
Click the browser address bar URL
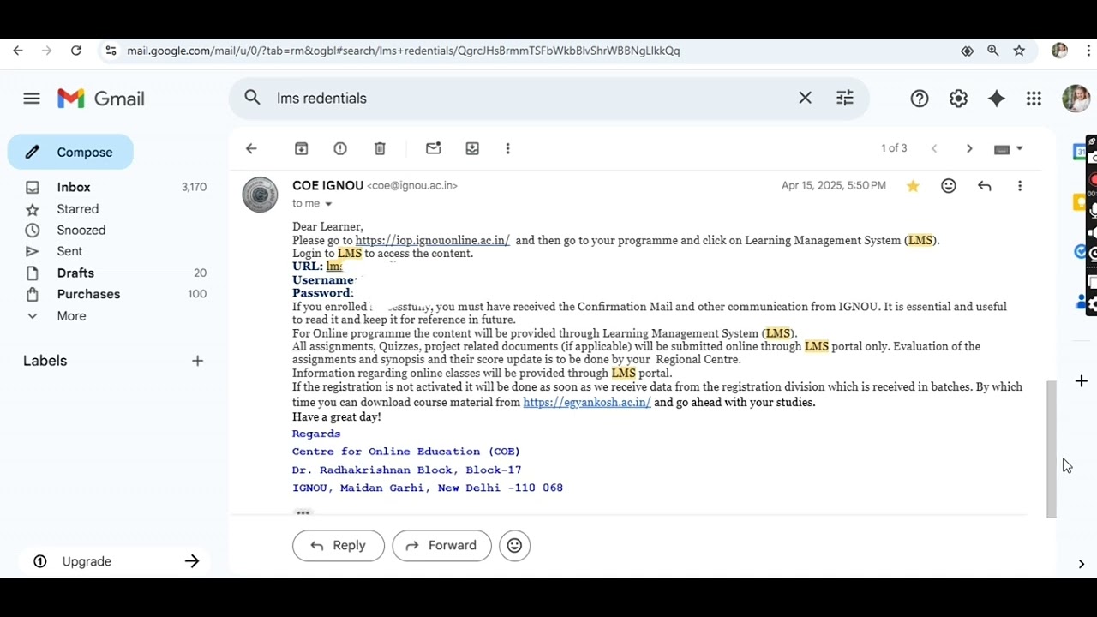tap(404, 51)
